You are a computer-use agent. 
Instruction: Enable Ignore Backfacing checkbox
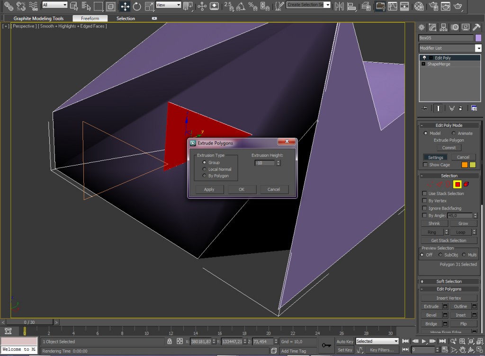pos(424,208)
